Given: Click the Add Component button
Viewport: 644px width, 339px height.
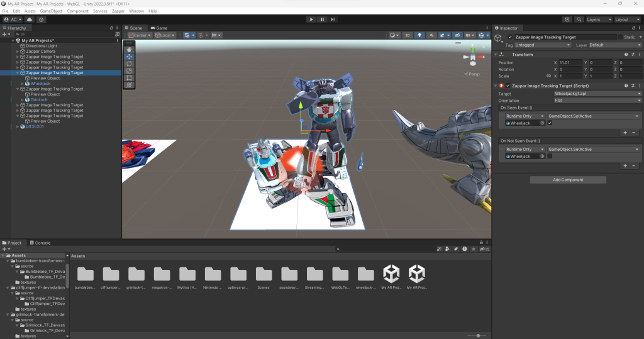Looking at the screenshot, I should click(568, 180).
